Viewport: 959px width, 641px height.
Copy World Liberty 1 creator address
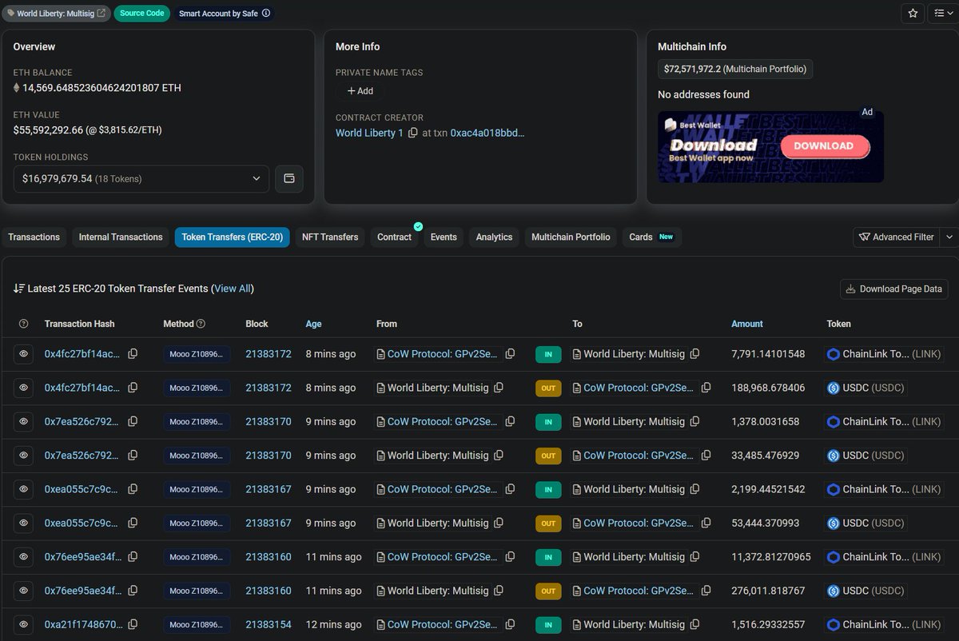click(412, 133)
